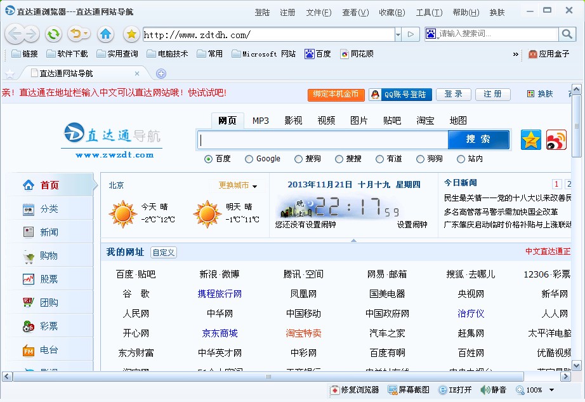Screen dimensions: 585x402
Task: Click the QQ账号登陆 button
Action: [400, 95]
